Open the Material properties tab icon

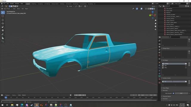point(159,79)
